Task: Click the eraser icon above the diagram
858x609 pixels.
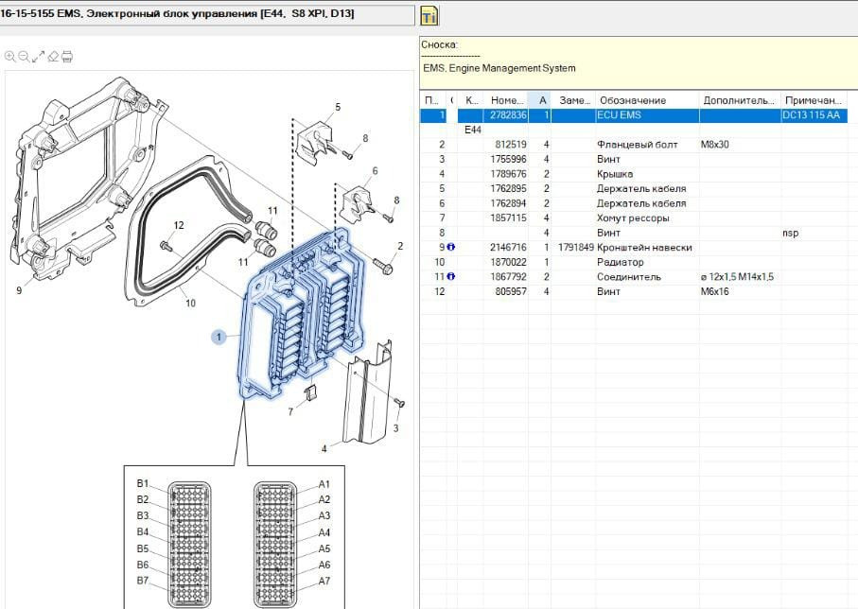Action: point(53,57)
